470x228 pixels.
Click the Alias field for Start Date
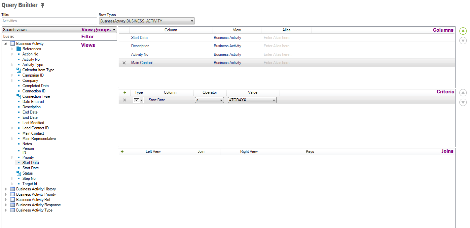[286, 38]
